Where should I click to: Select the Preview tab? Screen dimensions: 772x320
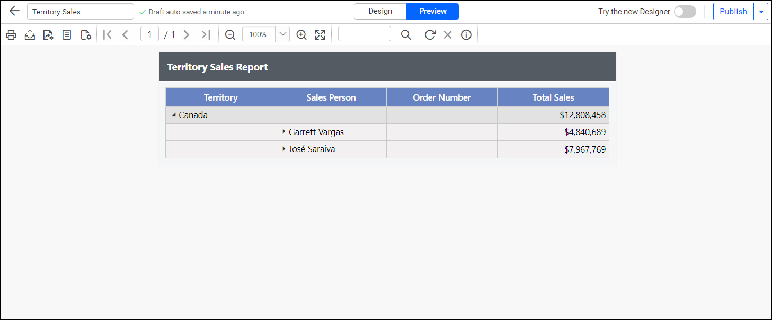tap(432, 11)
